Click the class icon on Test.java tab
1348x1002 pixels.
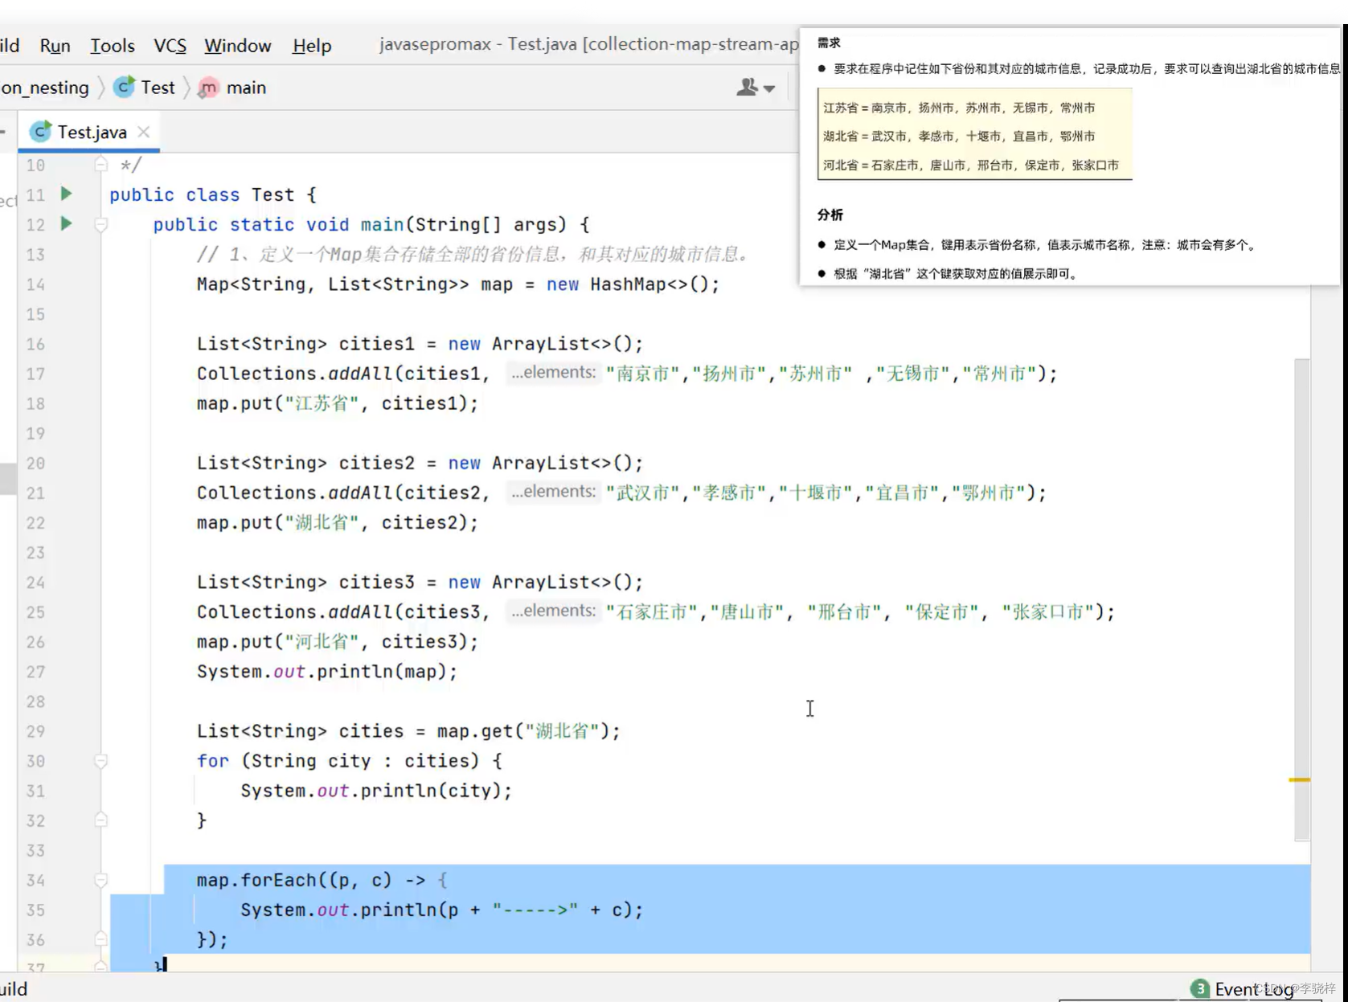pos(40,131)
